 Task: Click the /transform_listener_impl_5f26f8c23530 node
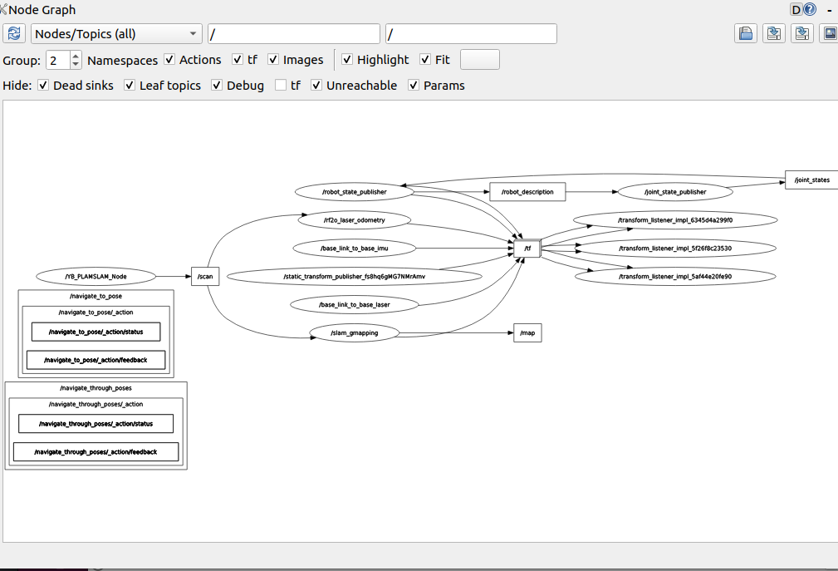(675, 249)
